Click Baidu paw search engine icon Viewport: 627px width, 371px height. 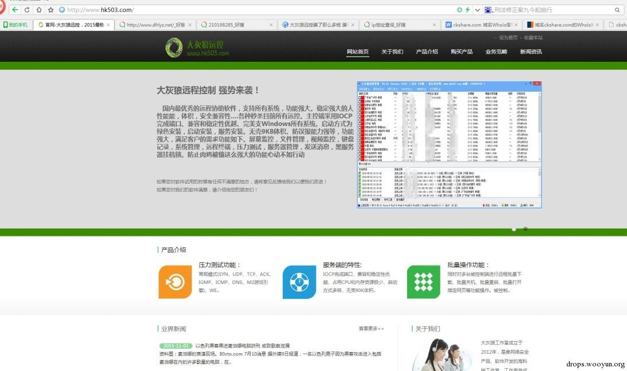pos(488,10)
